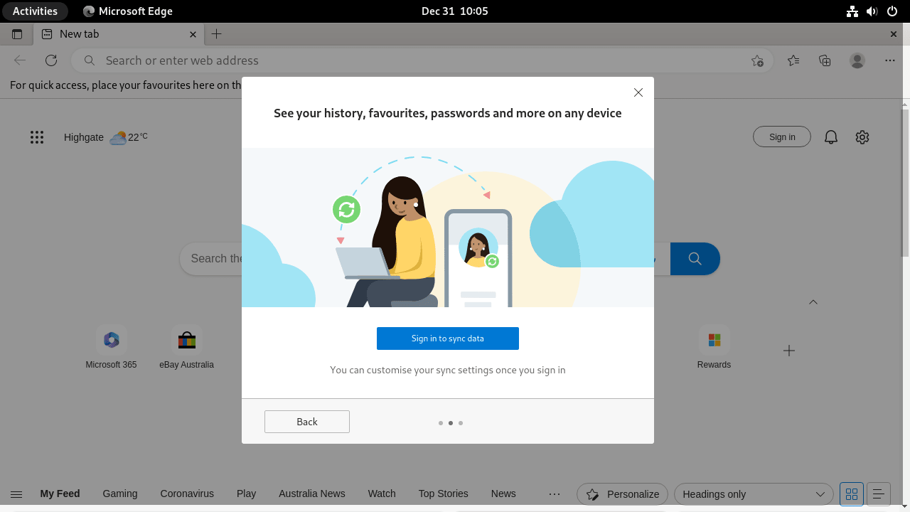Click "Sign in to sync data"
Screen dimensions: 910x512
(x=448, y=338)
